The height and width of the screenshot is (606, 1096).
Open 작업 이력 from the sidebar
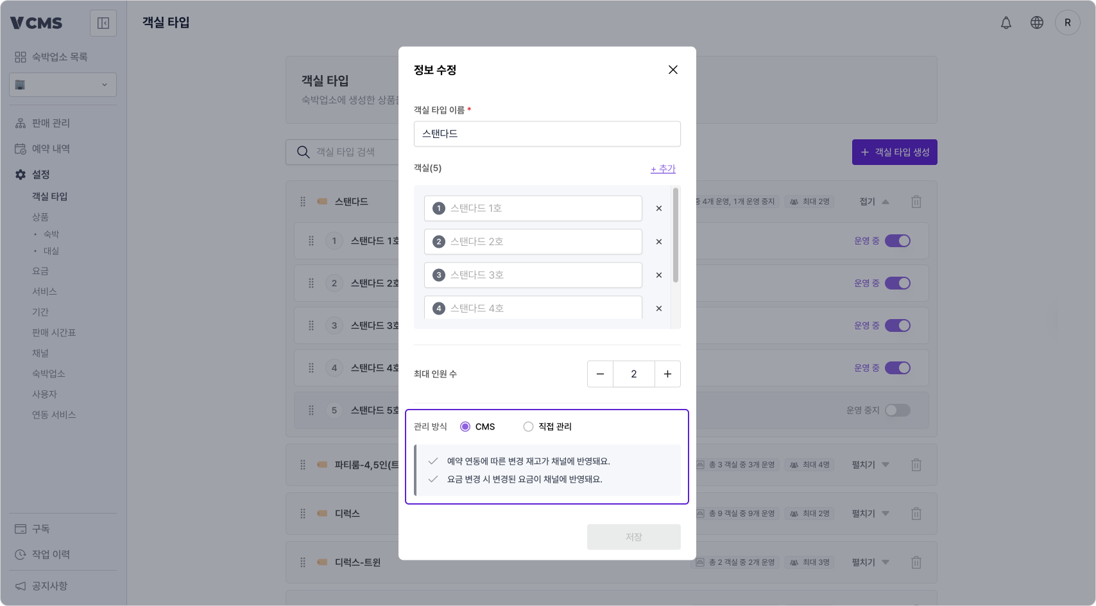(51, 554)
